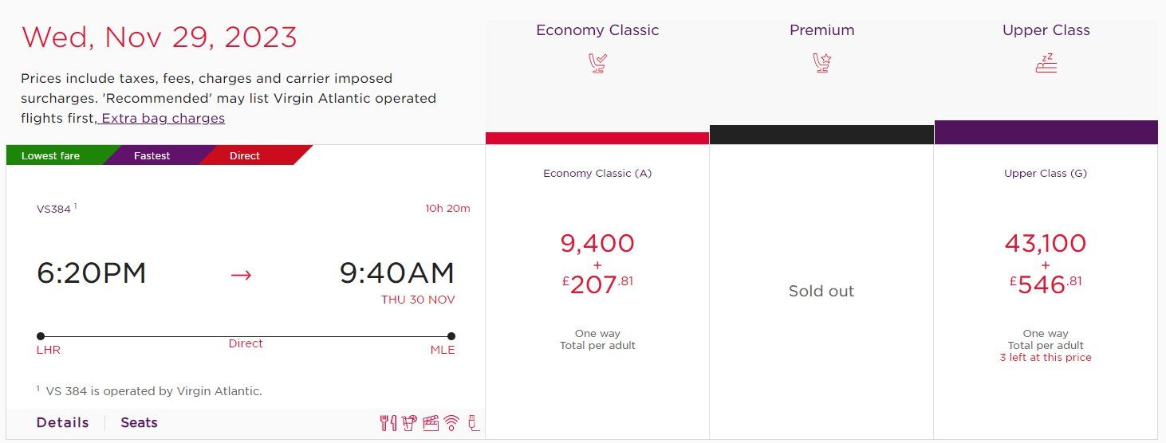View Seats for flight VS384
1166x443 pixels.
[139, 423]
